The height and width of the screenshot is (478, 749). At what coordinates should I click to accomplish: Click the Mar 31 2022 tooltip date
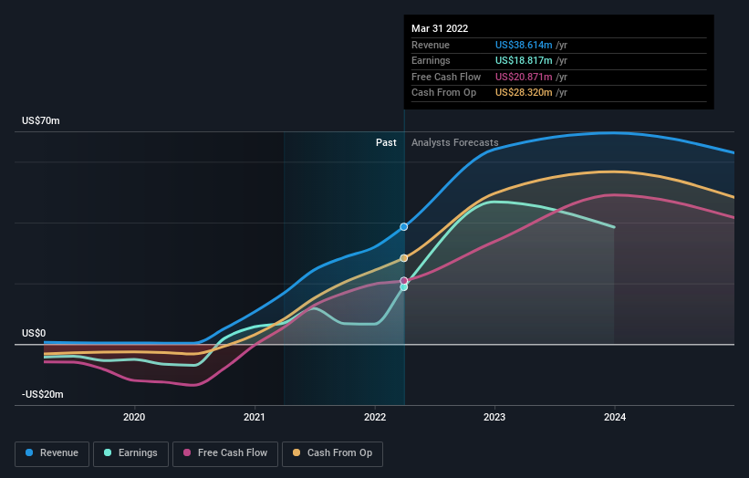coord(440,28)
